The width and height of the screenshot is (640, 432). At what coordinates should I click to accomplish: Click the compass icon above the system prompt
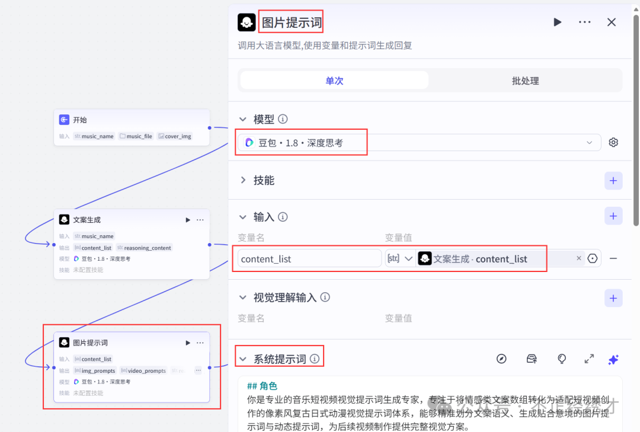[501, 359]
